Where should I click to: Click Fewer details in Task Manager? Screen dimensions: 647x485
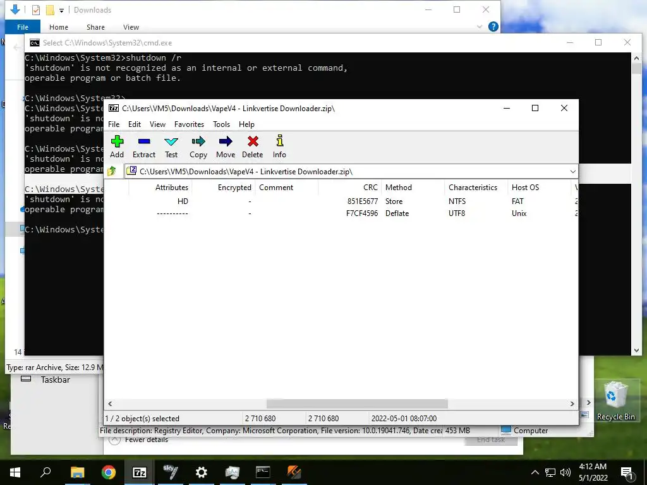(x=147, y=440)
